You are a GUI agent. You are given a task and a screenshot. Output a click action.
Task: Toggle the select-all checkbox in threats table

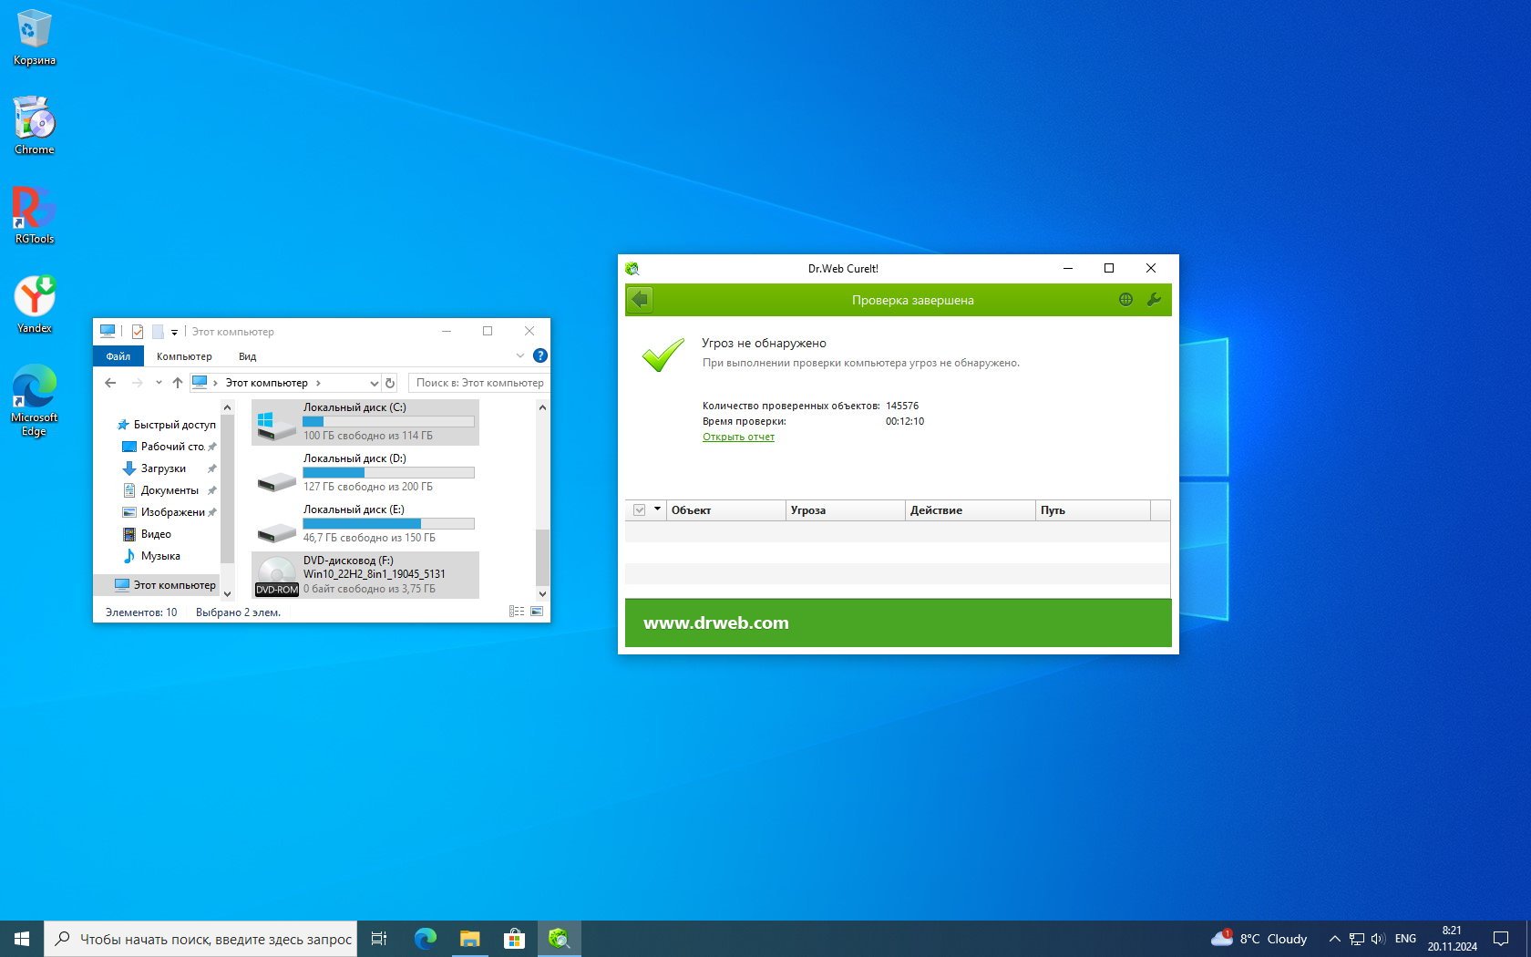point(639,510)
